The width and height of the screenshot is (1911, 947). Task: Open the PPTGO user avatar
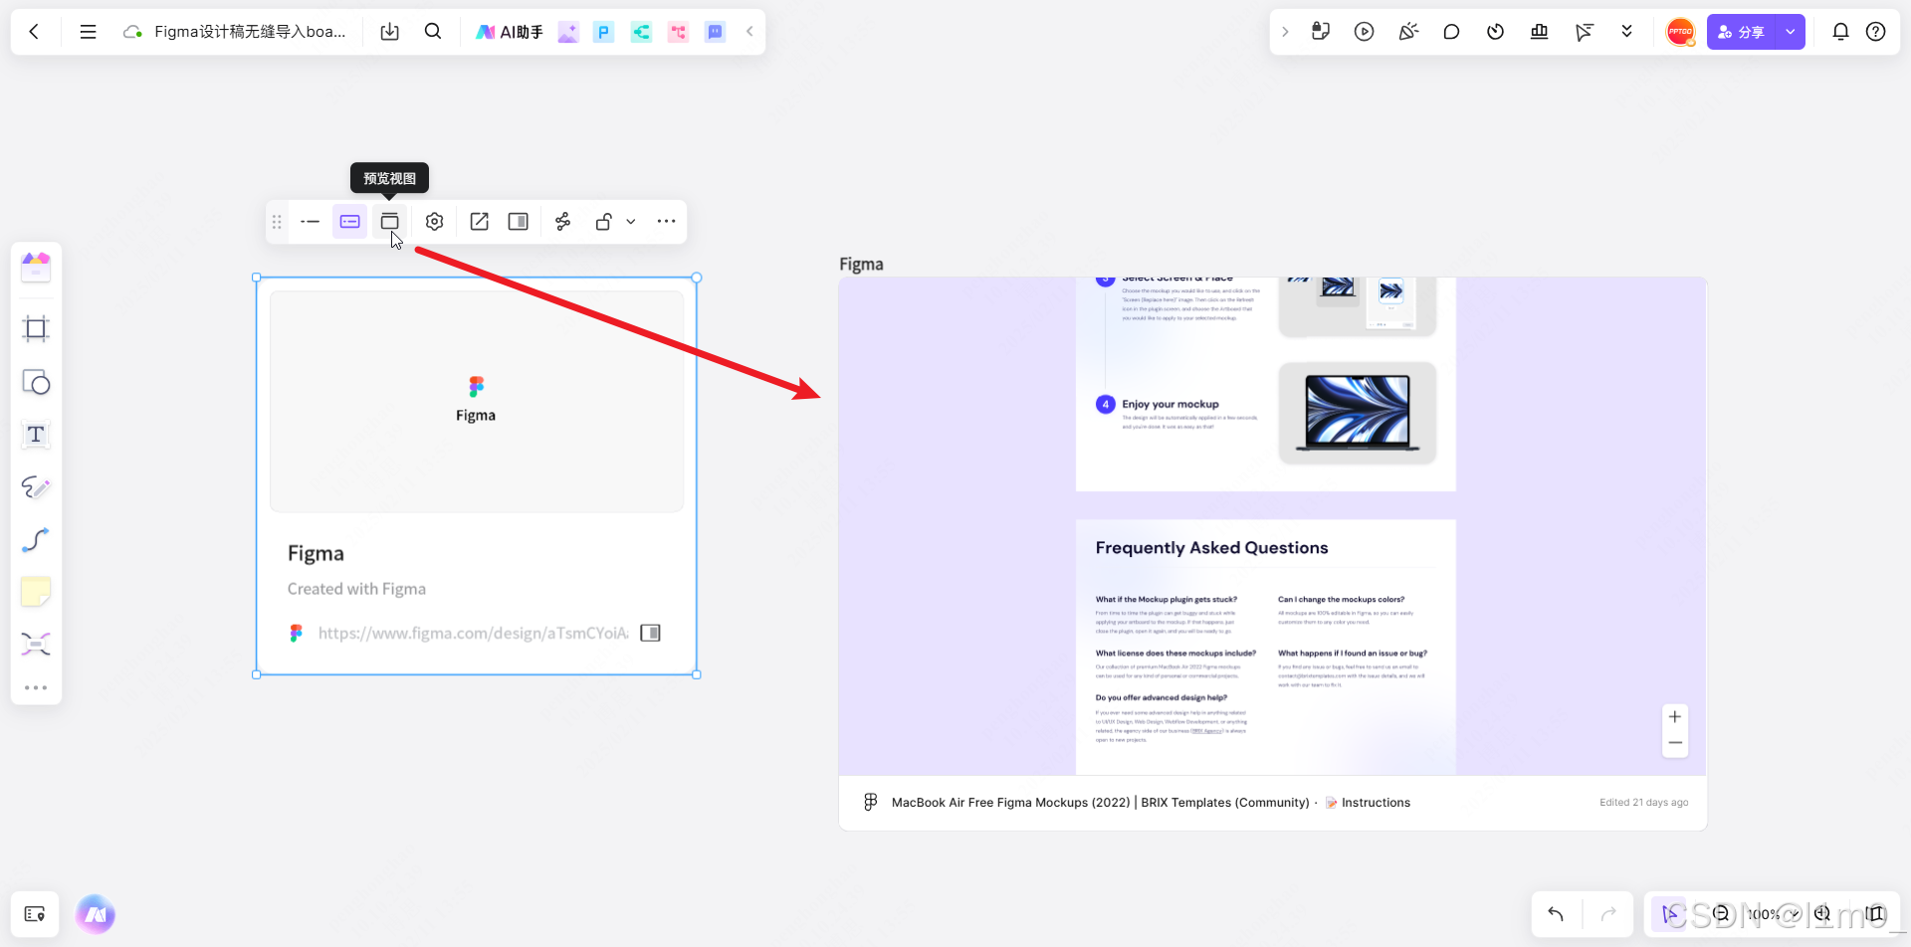pos(1681,32)
